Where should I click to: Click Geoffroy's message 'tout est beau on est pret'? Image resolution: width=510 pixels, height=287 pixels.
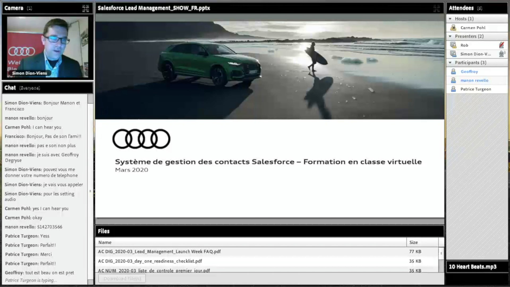pyautogui.click(x=39, y=273)
